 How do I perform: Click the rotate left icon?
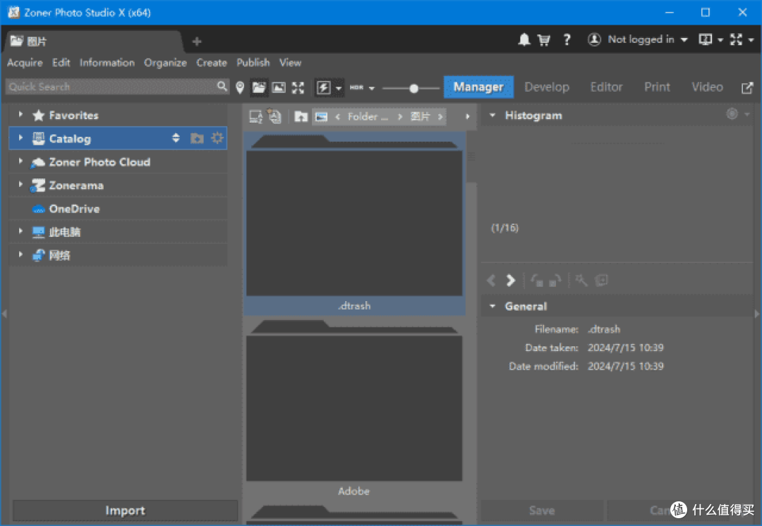[536, 280]
